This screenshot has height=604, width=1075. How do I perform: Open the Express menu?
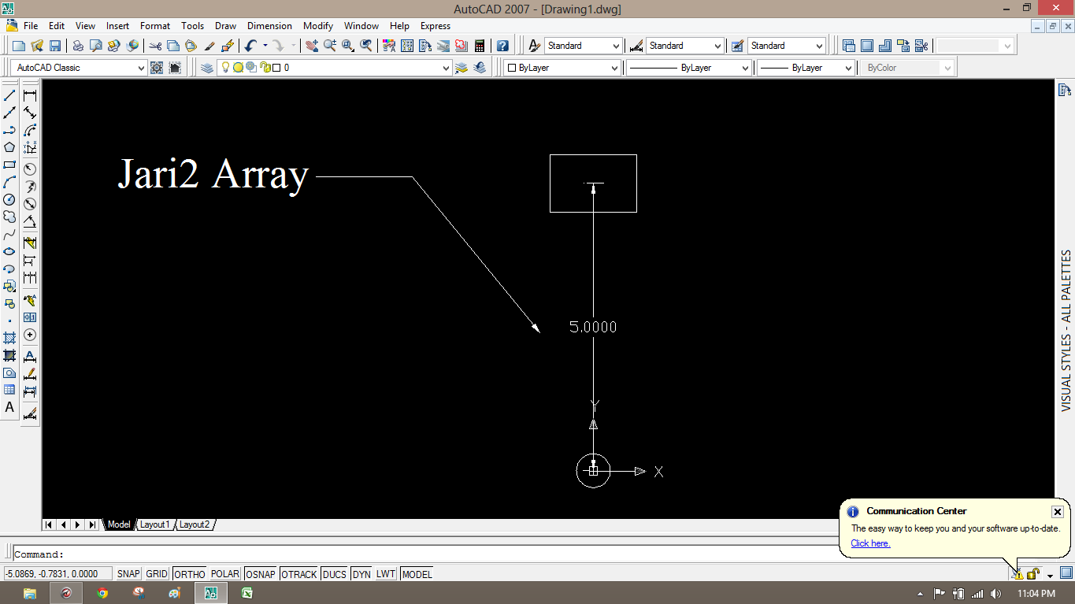(x=436, y=26)
